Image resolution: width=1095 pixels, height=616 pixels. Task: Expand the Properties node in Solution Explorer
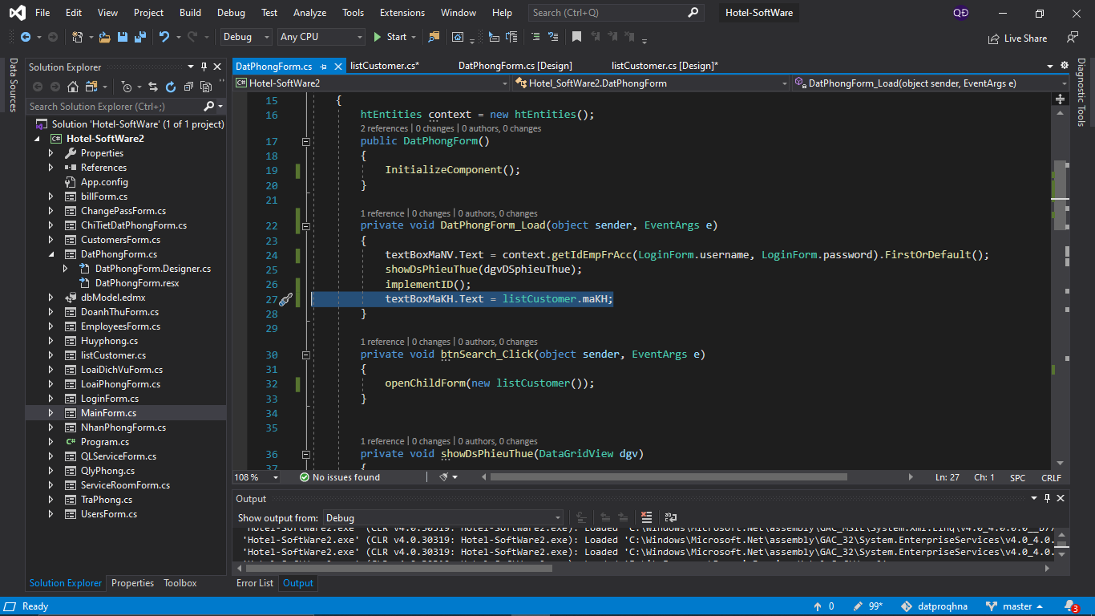pos(51,153)
